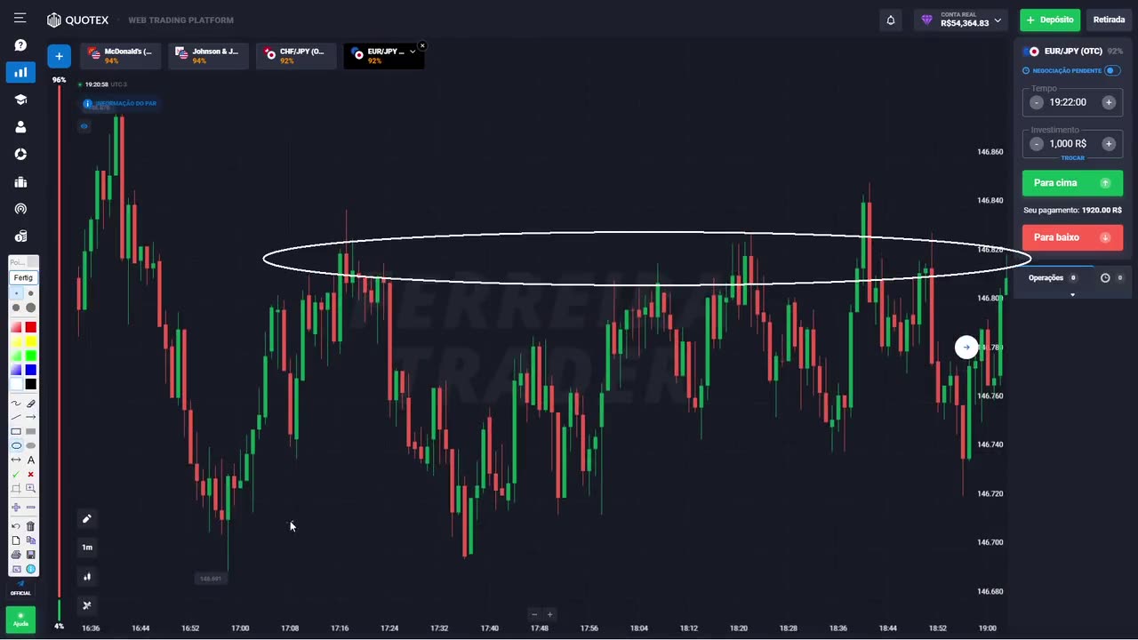This screenshot has width=1138, height=640.
Task: Click the jump-to-latest arrow on chart
Action: pos(966,348)
